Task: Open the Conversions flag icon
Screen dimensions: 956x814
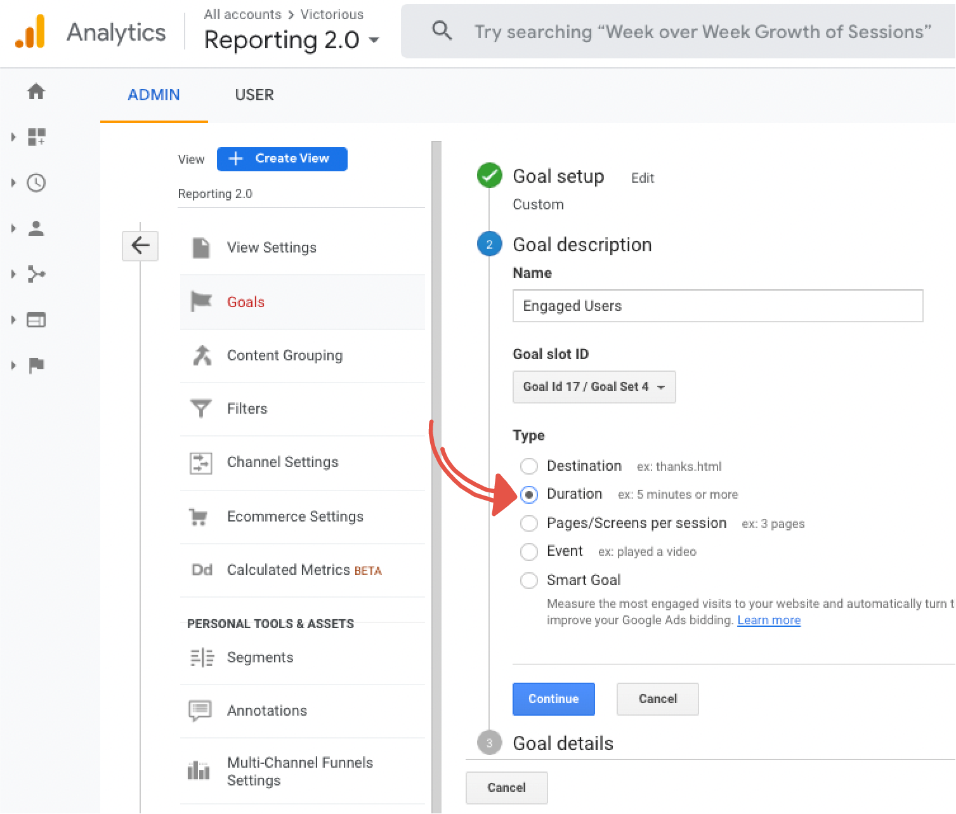Action: [x=36, y=365]
